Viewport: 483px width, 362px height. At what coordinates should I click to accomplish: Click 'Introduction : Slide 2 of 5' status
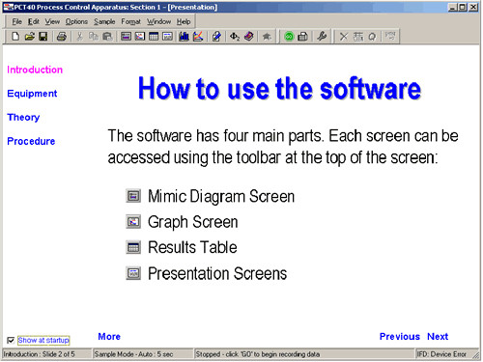[39, 354]
